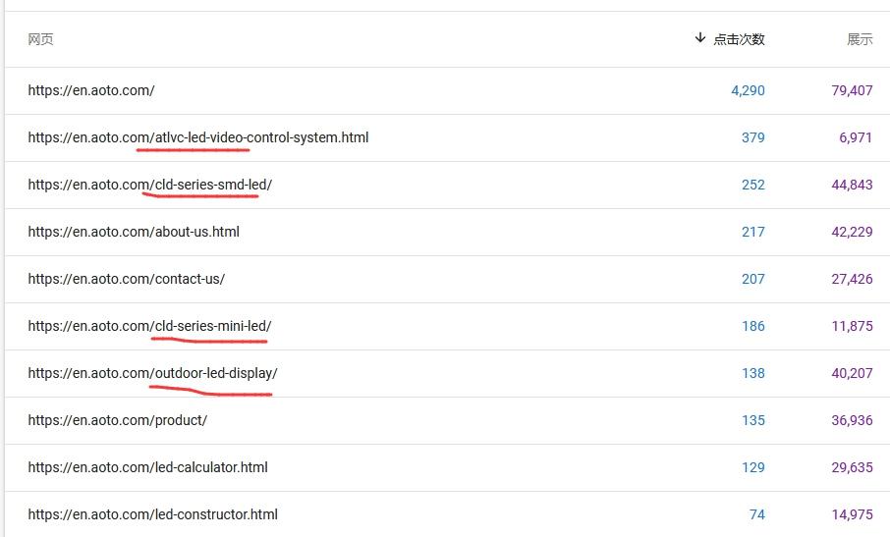Select the impressions value 29,635
890x537 pixels.
pyautogui.click(x=852, y=467)
